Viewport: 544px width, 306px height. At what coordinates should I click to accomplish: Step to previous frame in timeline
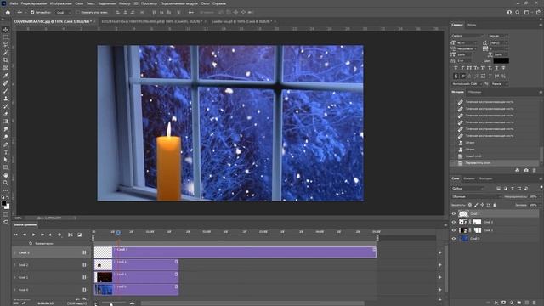25,235
